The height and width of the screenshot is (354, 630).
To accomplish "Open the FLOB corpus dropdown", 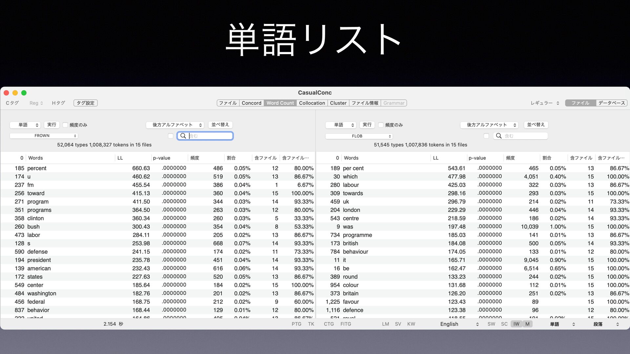I will tap(359, 136).
